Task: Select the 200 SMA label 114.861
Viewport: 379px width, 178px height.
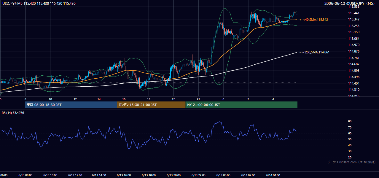Action: pos(314,52)
